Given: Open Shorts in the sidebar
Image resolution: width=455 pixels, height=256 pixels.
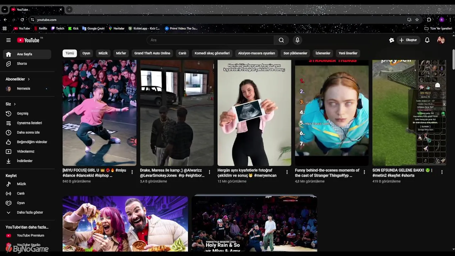Looking at the screenshot, I should coord(27,64).
